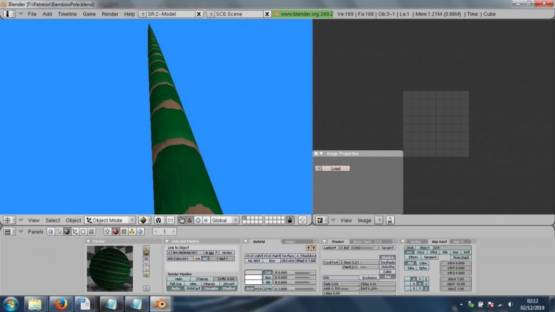Toggle the Shadow option in Shaders panel
The width and height of the screenshot is (555, 312).
point(387,258)
